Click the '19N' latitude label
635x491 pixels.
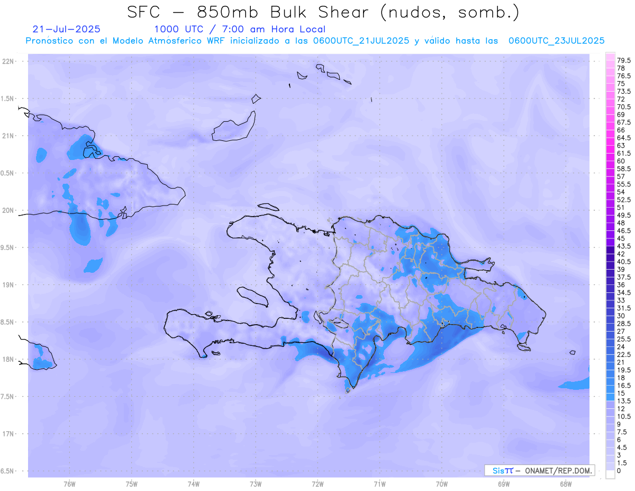click(x=9, y=285)
